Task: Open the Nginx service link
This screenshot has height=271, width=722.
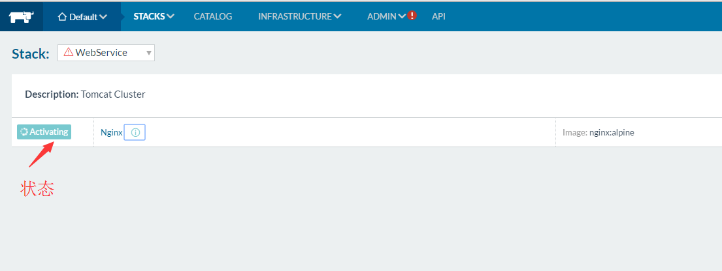Action: click(111, 132)
